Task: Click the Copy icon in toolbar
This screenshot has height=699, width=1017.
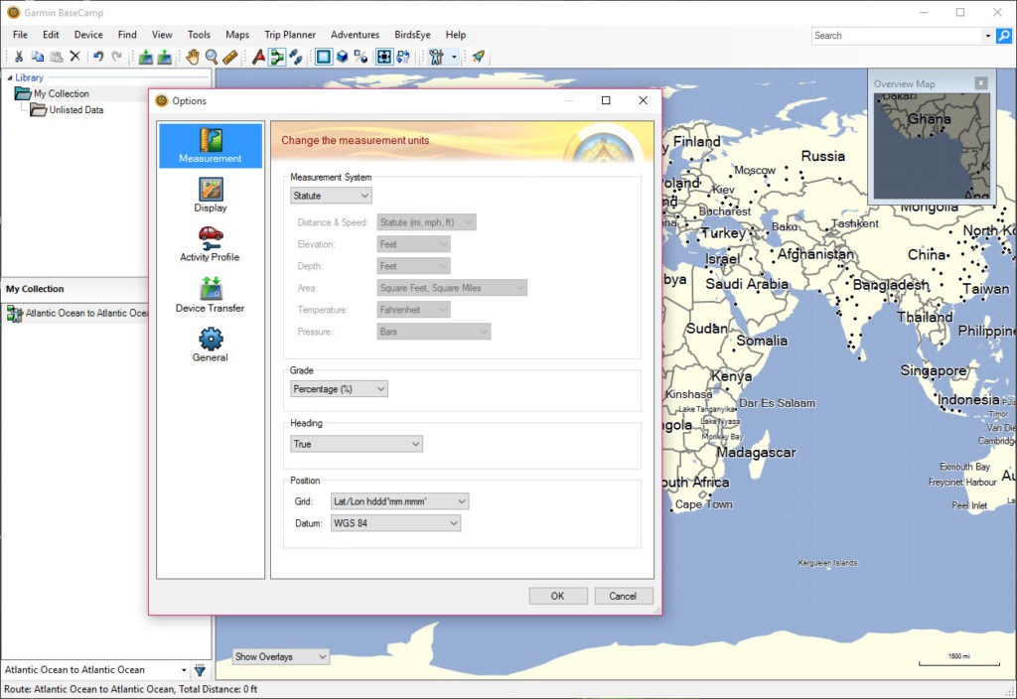Action: pos(38,57)
